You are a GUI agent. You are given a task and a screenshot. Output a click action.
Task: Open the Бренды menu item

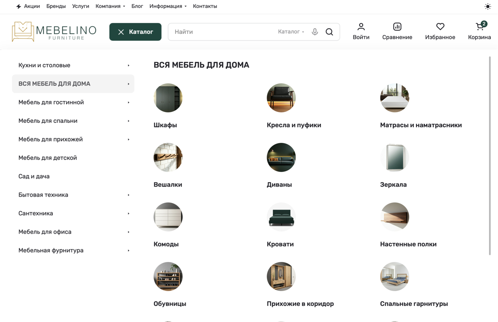tap(56, 6)
